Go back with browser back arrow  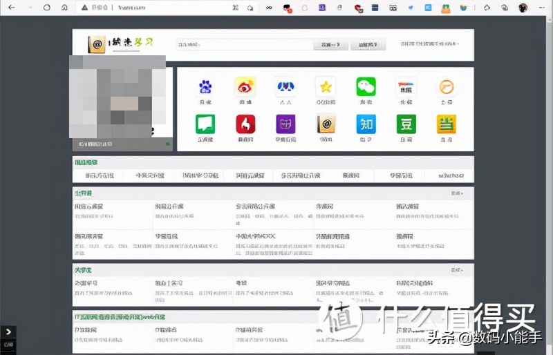coord(11,8)
